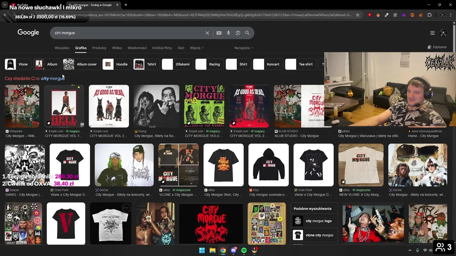456x256 pixels.
Task: Clear the search box with X icon
Action: click(207, 33)
